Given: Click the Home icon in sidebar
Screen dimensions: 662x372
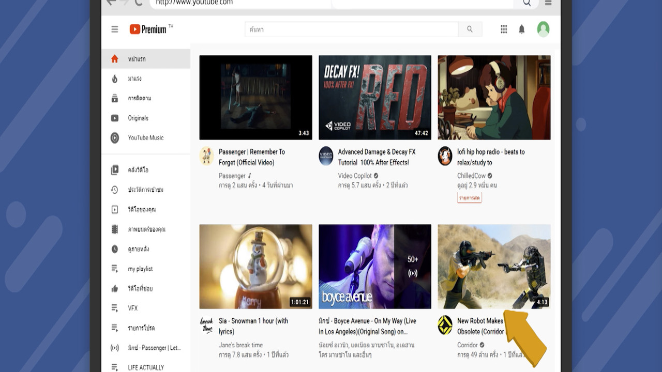Looking at the screenshot, I should [115, 59].
